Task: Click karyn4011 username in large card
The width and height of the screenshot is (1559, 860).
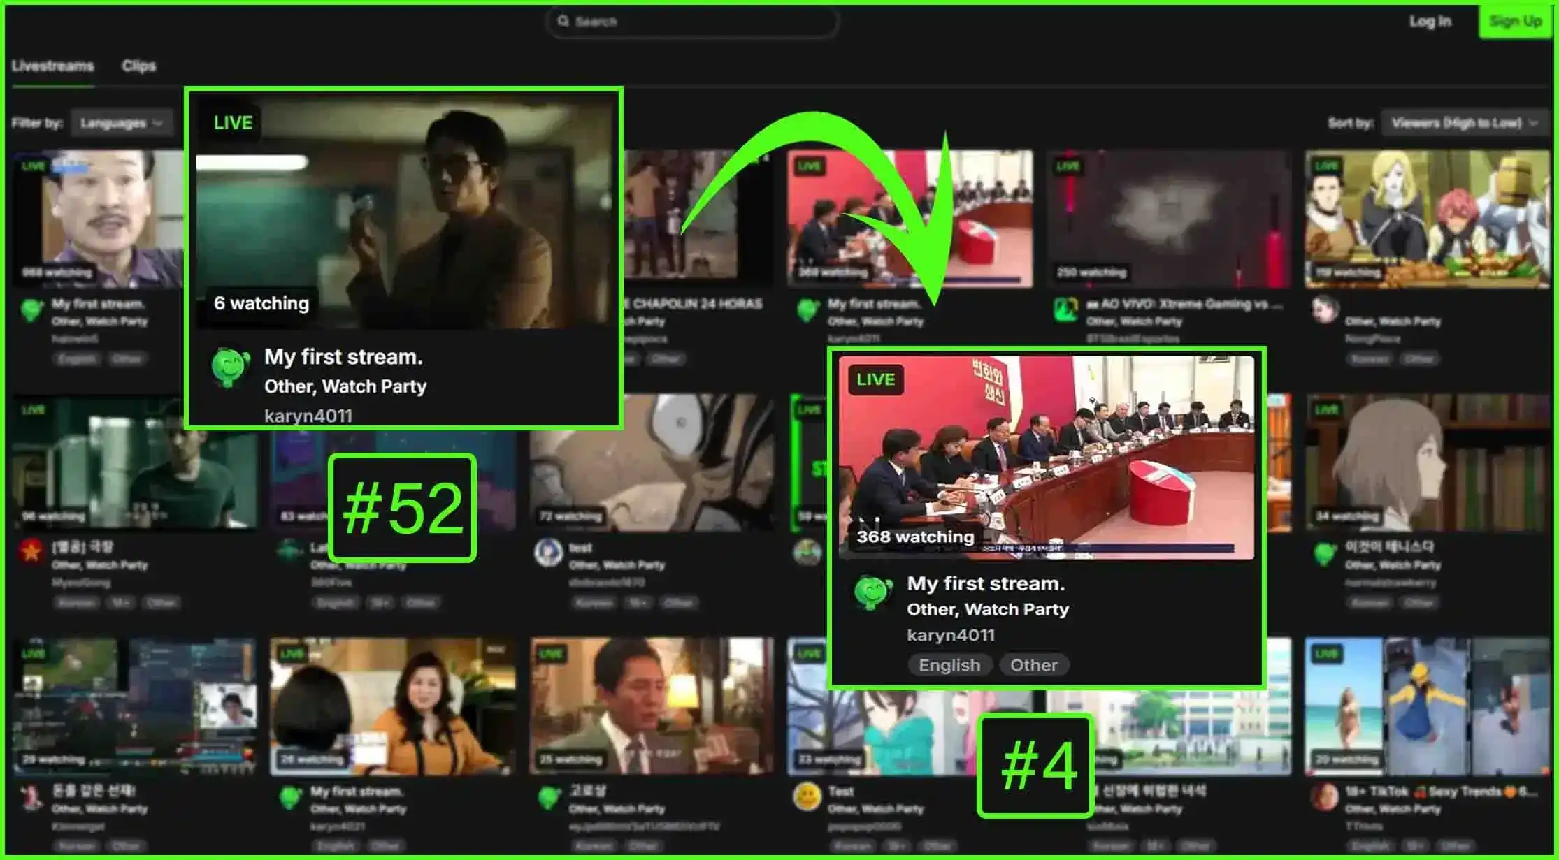Action: click(x=950, y=635)
